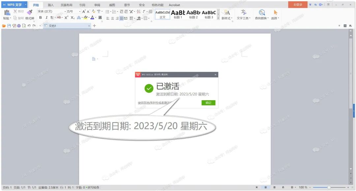Click the Save disk icon

coord(9,26)
